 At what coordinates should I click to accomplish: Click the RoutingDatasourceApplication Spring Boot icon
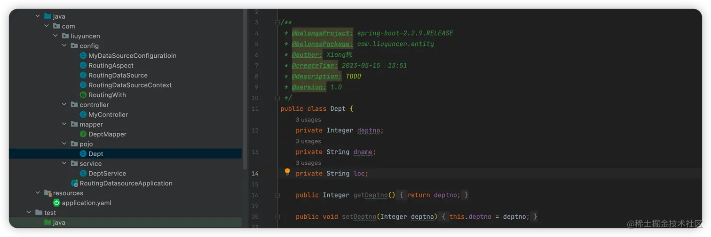[74, 183]
